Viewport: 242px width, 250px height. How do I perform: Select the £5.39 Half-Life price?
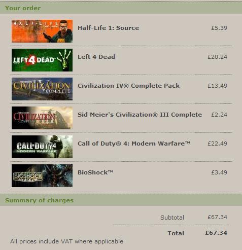click(x=219, y=28)
